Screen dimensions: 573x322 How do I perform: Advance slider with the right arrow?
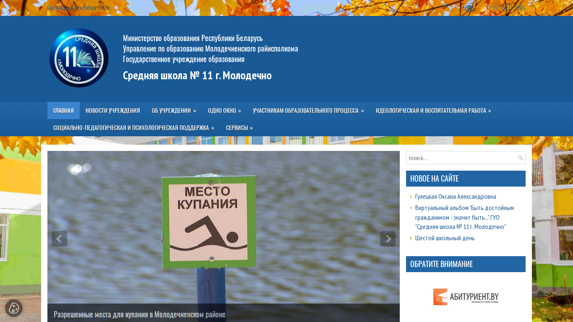pos(388,239)
